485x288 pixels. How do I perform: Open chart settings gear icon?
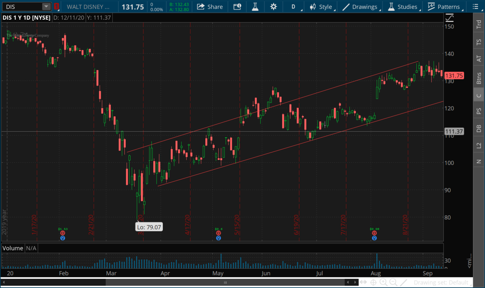point(274,6)
